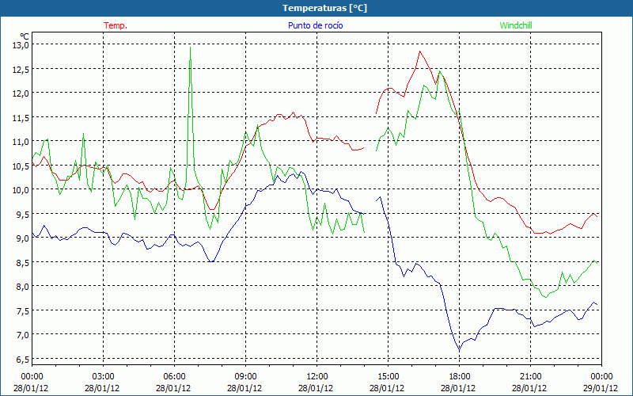Click the °C axis unit label
Screen dimensions: 633x396
25,36
